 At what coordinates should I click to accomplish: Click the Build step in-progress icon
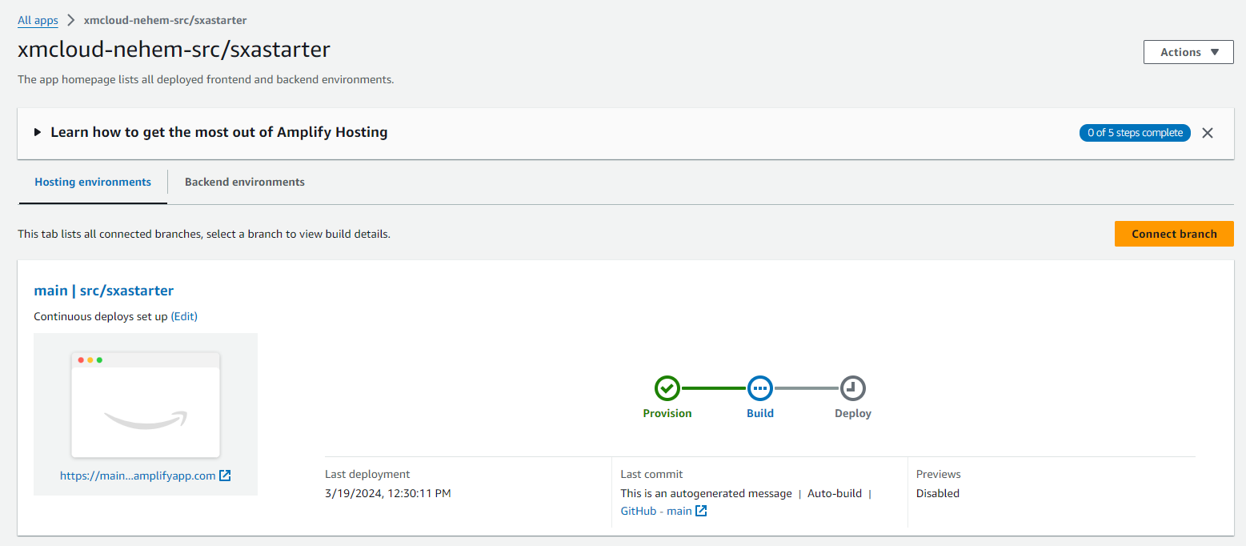(x=759, y=388)
